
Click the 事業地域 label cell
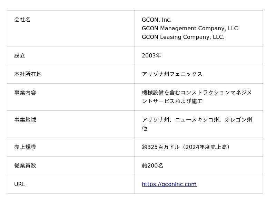[25, 120]
